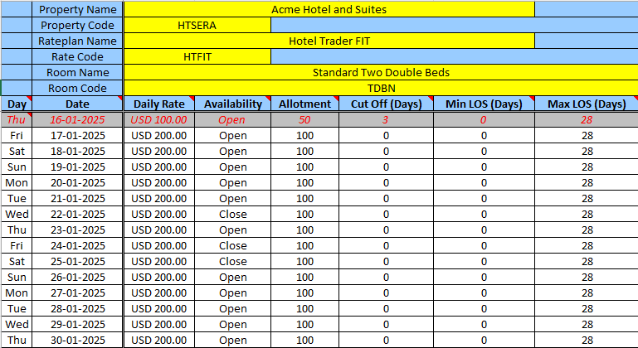Click the Standard Two Double Beds cell
This screenshot has height=348, width=638.
click(x=381, y=72)
